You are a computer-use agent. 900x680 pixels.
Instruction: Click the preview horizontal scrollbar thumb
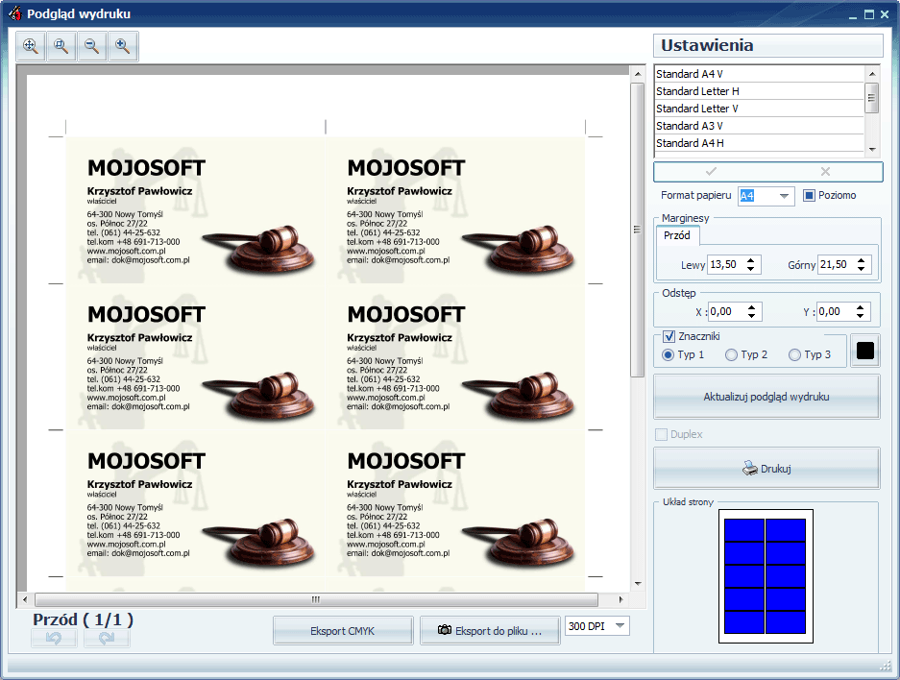[x=316, y=599]
